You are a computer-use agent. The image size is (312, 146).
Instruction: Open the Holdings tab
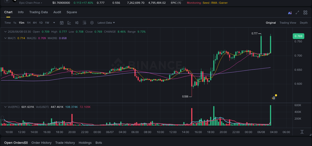[85, 143]
